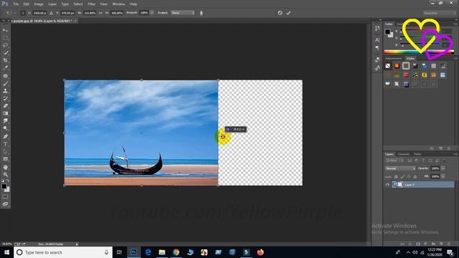Screen dimensions: 459x258
Task: Open the File menu
Action: 16,4
